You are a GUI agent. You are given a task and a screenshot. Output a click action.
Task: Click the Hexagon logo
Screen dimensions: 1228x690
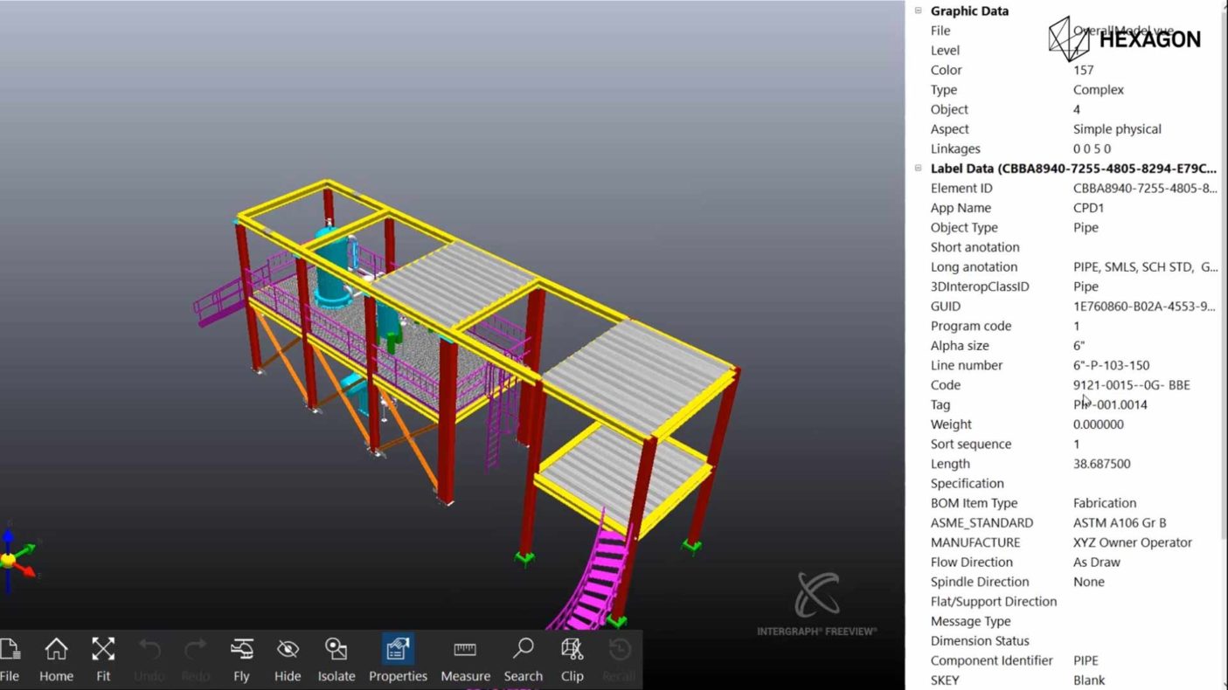(1124, 39)
